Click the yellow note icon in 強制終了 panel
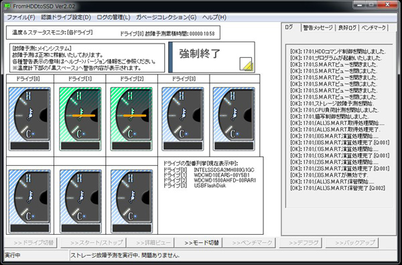This screenshot has height=265, width=402. pyautogui.click(x=246, y=64)
